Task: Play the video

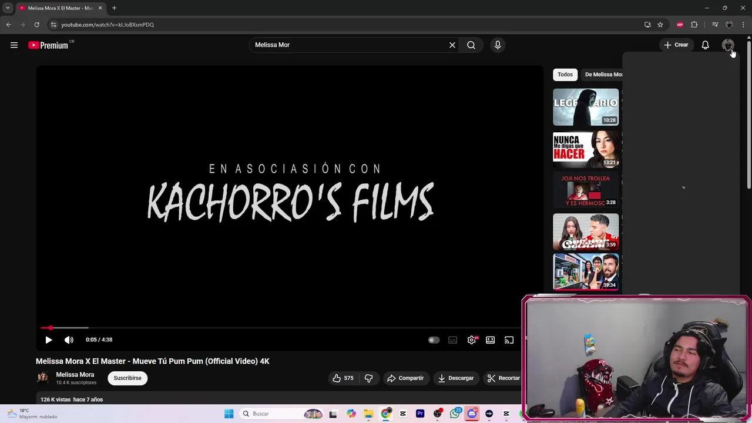Action: tap(49, 340)
